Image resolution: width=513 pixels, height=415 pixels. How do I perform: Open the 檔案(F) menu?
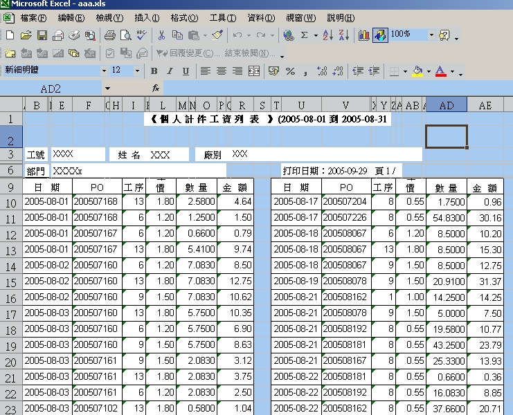click(x=33, y=18)
